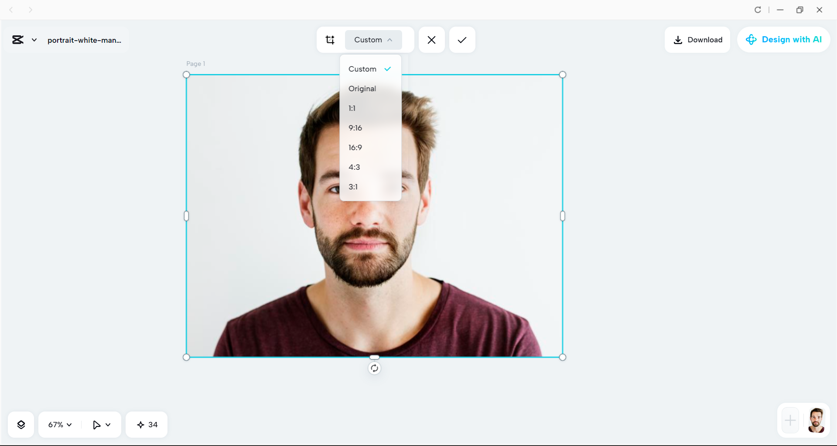Click the Download button

point(697,40)
